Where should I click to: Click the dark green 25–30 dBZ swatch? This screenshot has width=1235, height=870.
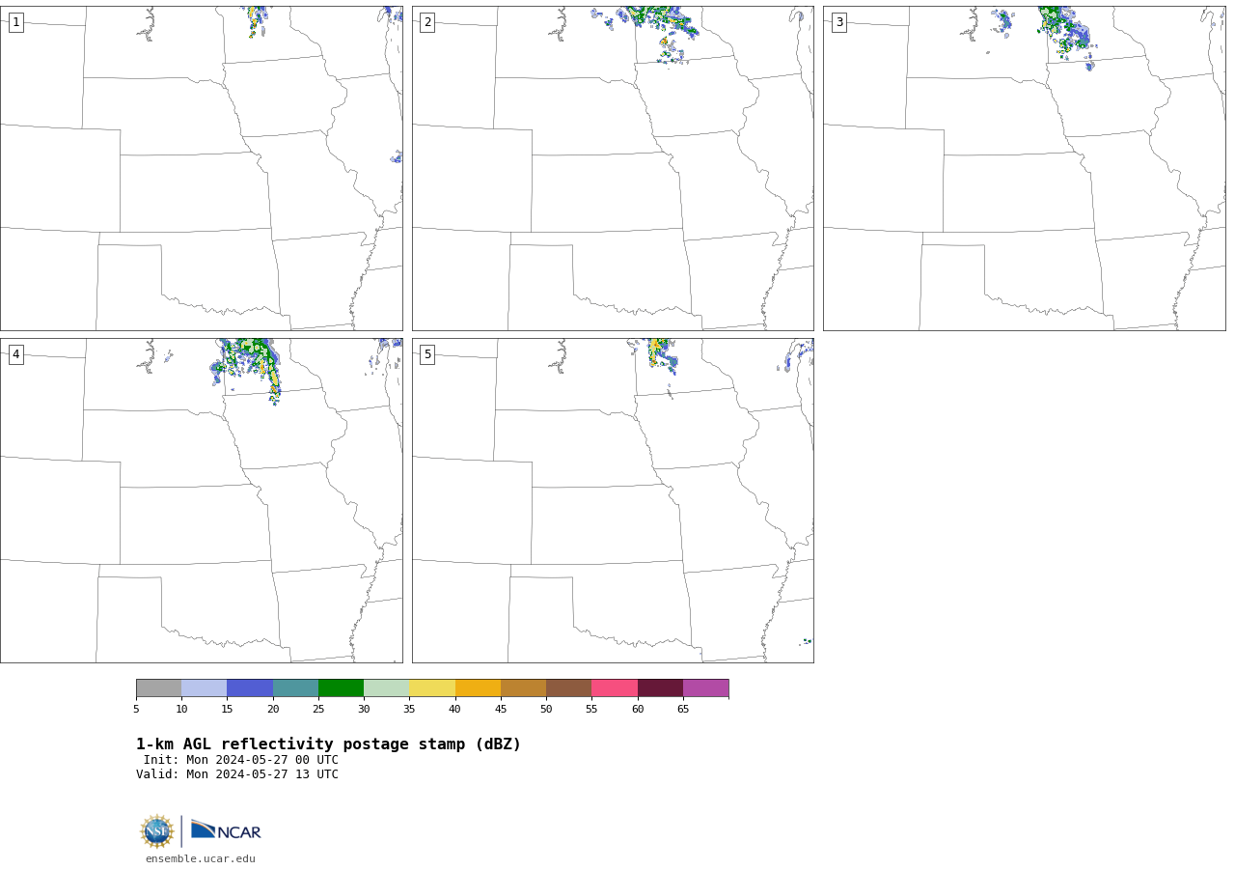tap(341, 688)
